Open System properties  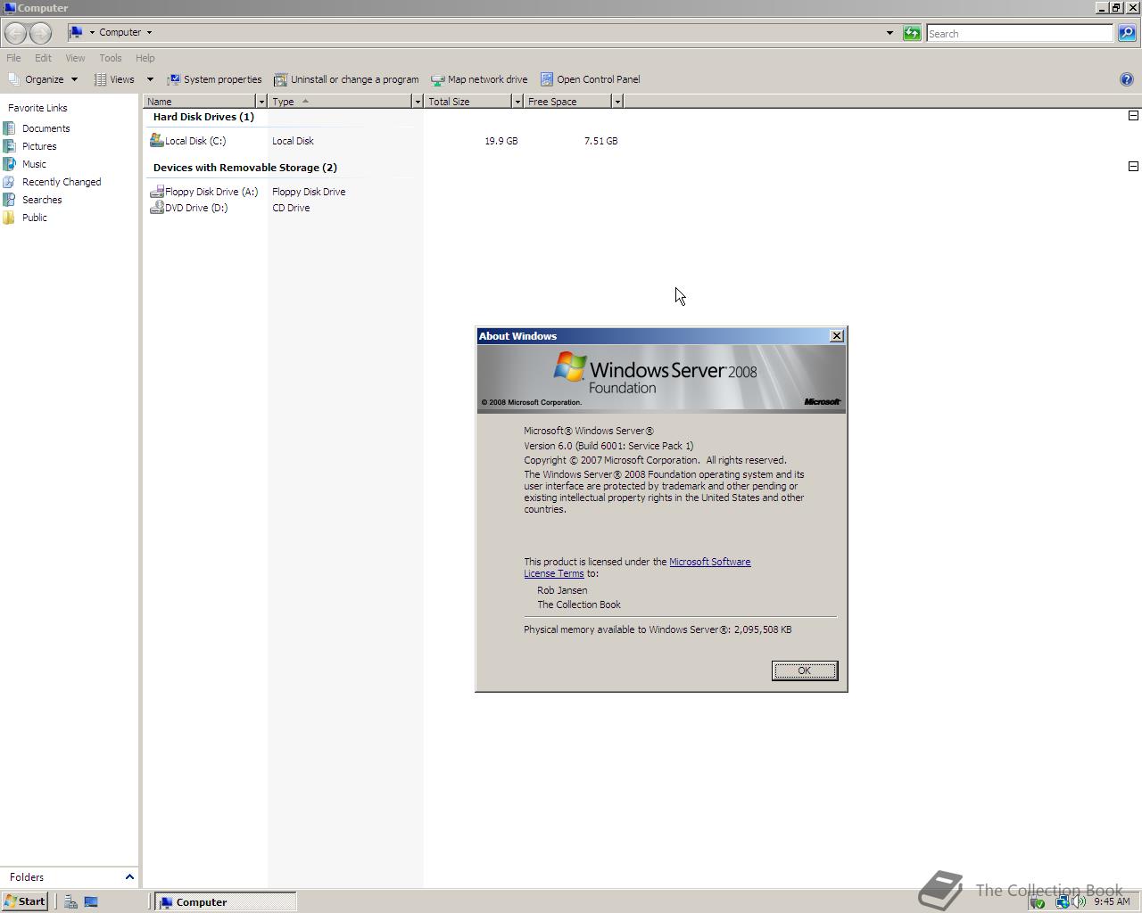pos(215,79)
